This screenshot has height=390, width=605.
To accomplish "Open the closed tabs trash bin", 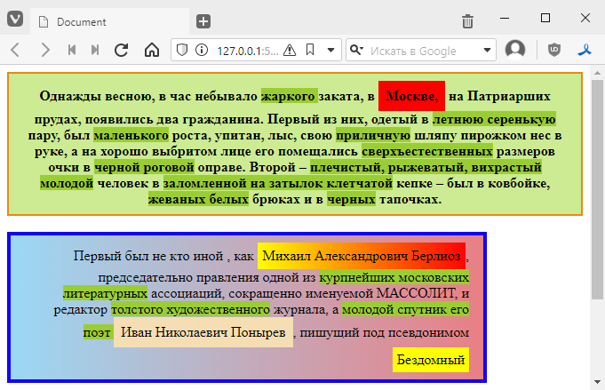I will 467,21.
